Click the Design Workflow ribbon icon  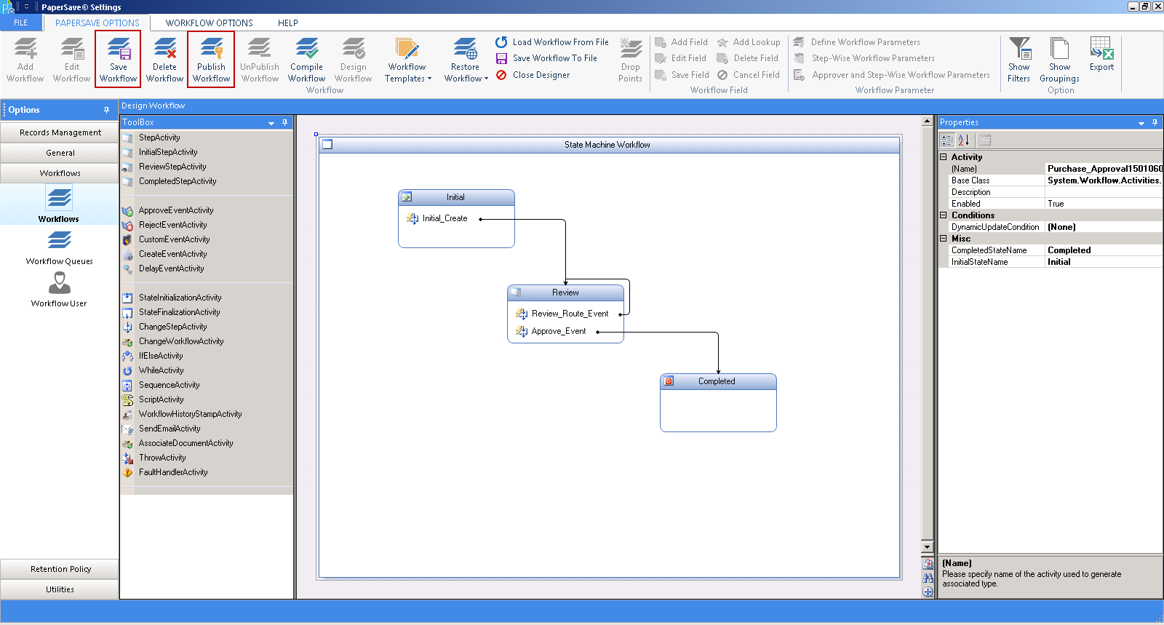point(353,60)
